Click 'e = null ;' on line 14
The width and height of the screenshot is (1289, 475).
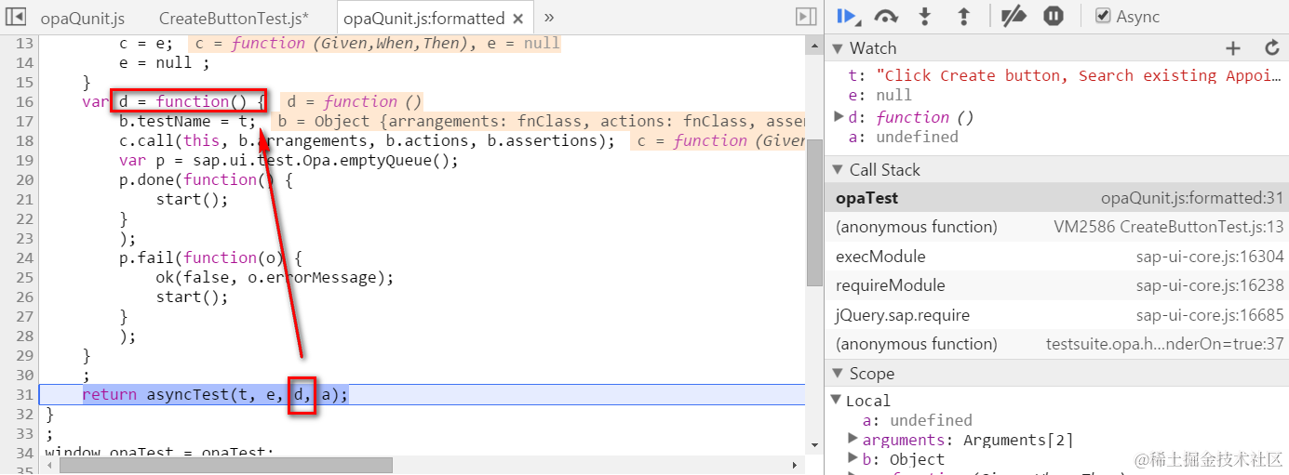click(165, 62)
